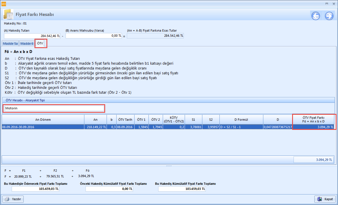Switch to the Madde 6 tab

tap(27, 44)
